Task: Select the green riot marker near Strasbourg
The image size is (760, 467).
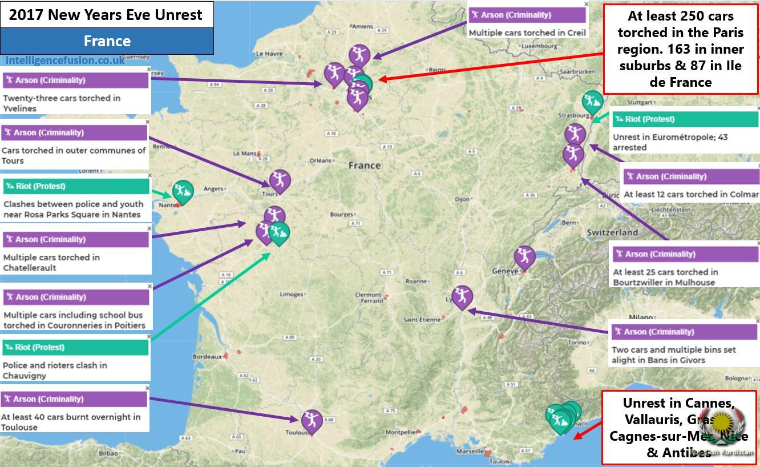Action: (593, 101)
